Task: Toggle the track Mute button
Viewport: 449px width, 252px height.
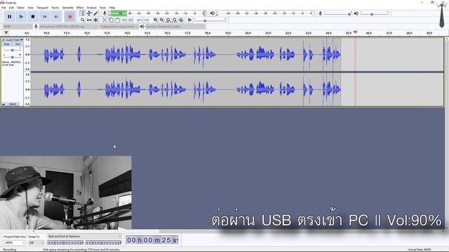Action: coord(6,44)
